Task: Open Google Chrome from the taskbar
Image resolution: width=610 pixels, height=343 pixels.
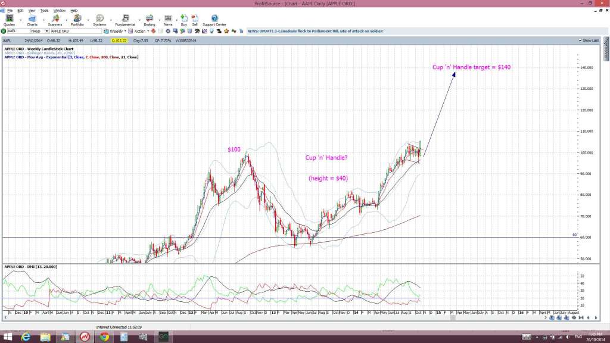Action: [x=104, y=337]
